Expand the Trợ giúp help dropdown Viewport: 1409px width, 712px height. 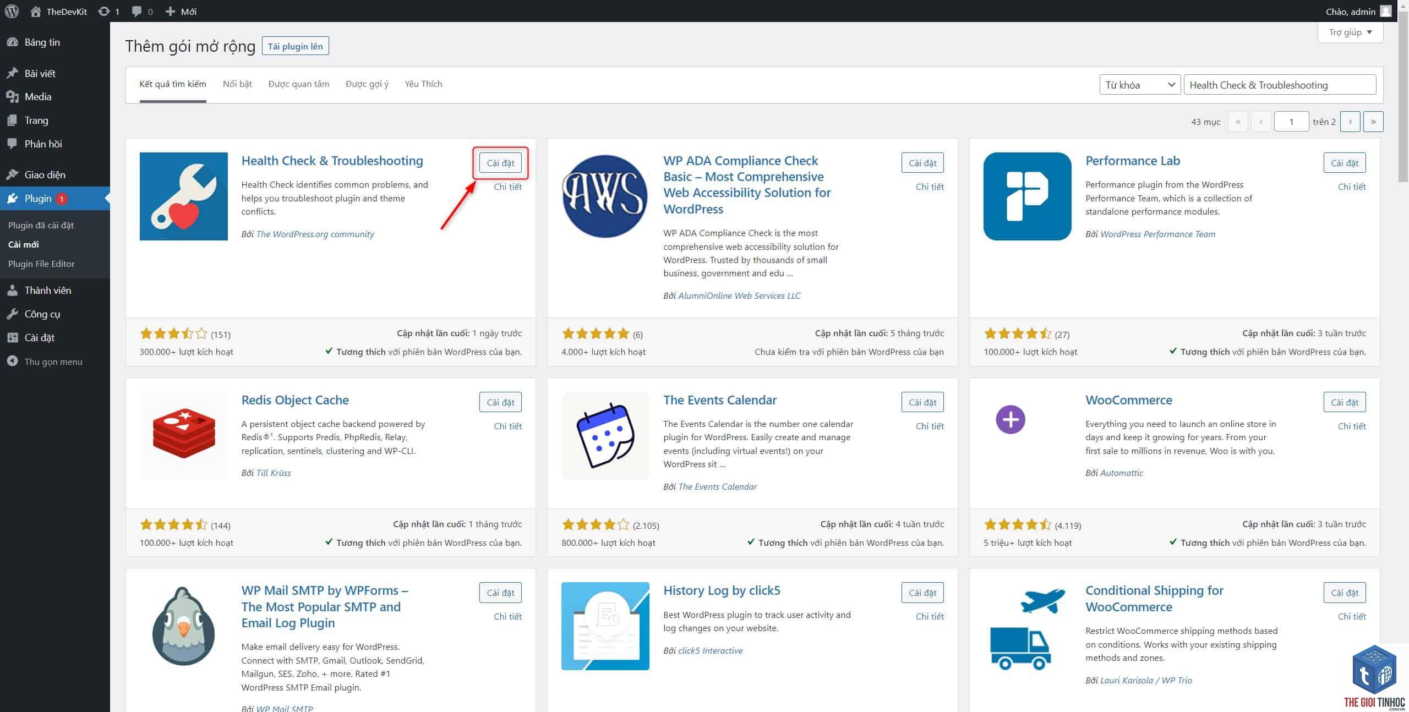coord(1350,32)
